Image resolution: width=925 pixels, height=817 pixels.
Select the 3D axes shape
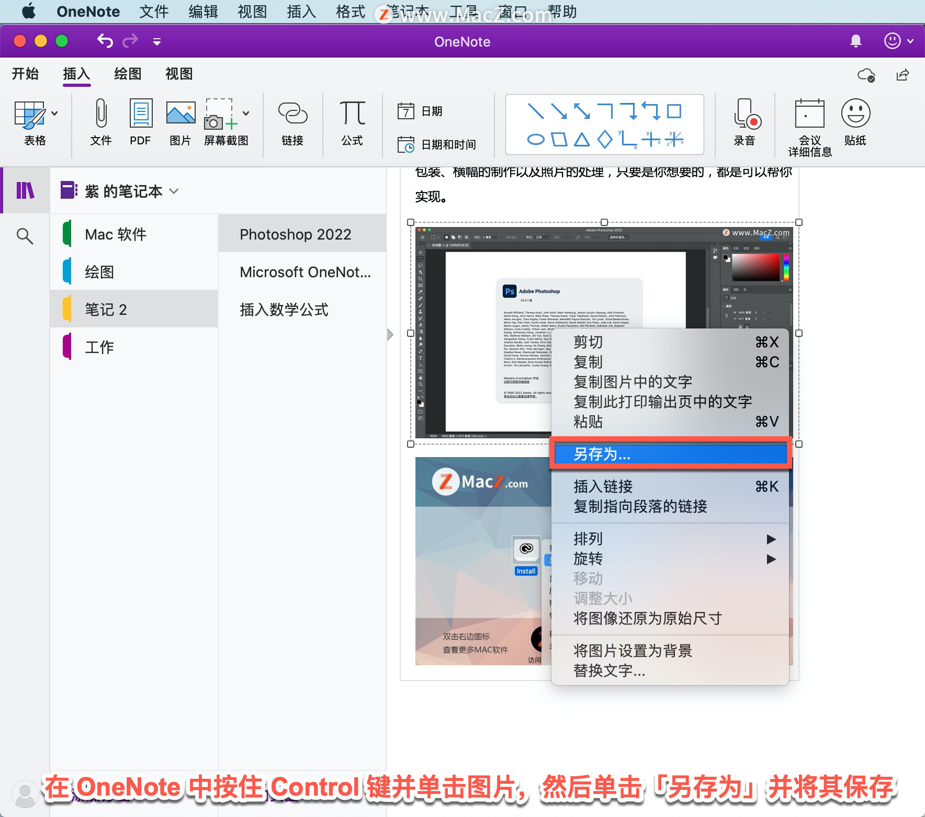[674, 139]
